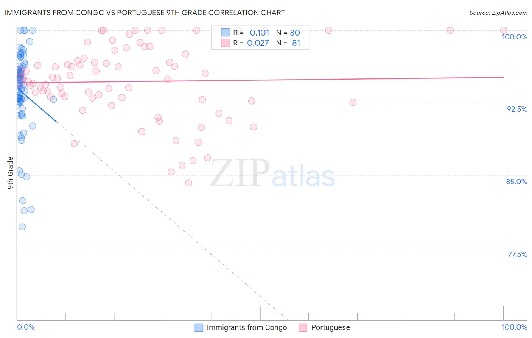Click the 85.0% y-axis tick label
Image resolution: width=532 pixels, height=338 pixels.
coord(516,182)
